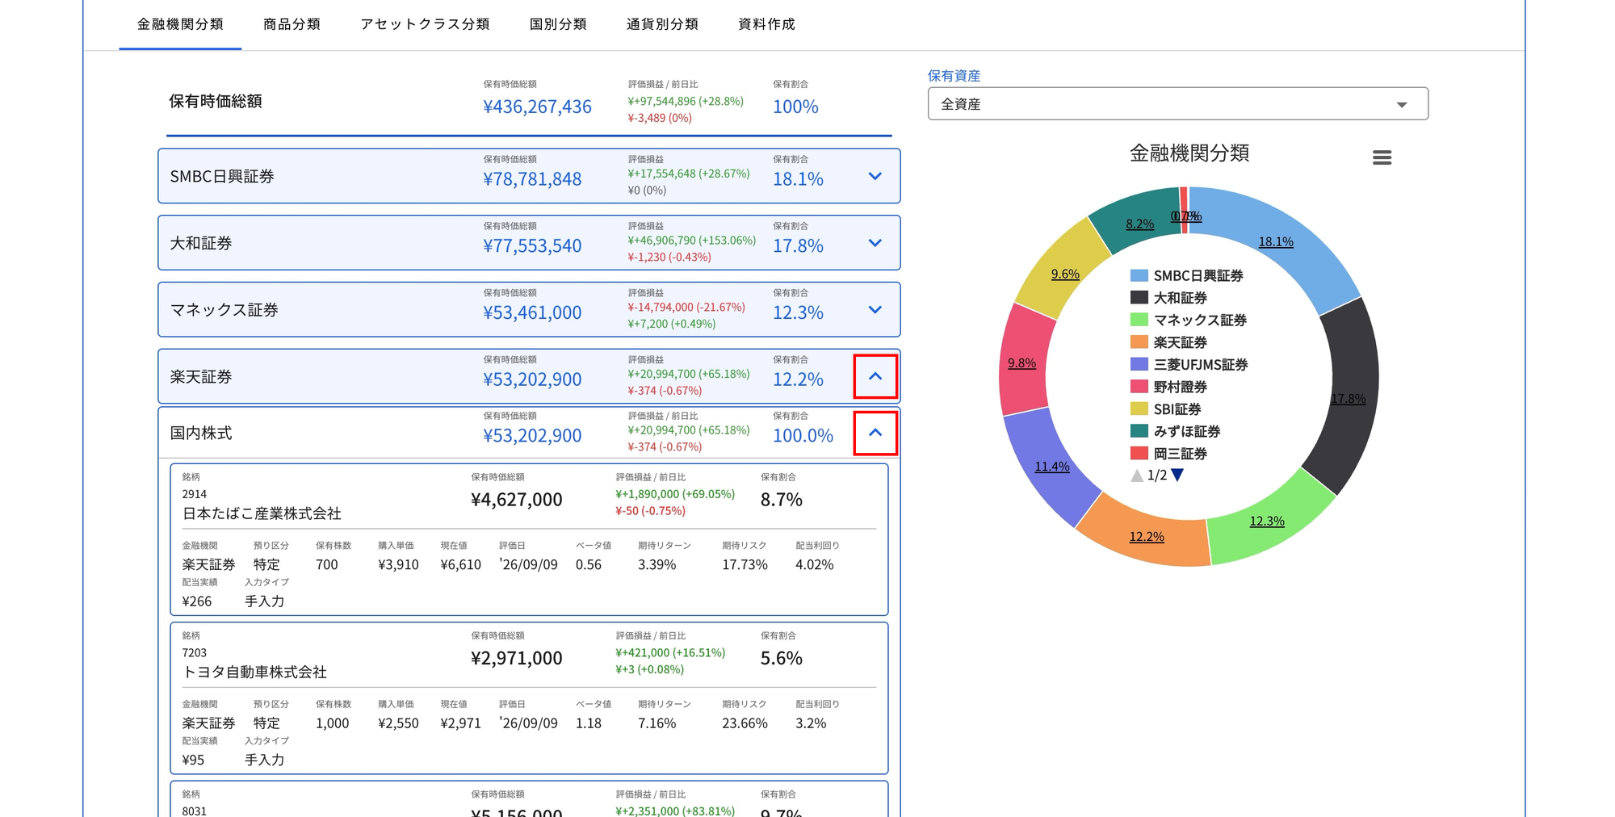Toggle 岡三証券 legend color swatch
This screenshot has height=817, width=1615.
(x=1139, y=454)
